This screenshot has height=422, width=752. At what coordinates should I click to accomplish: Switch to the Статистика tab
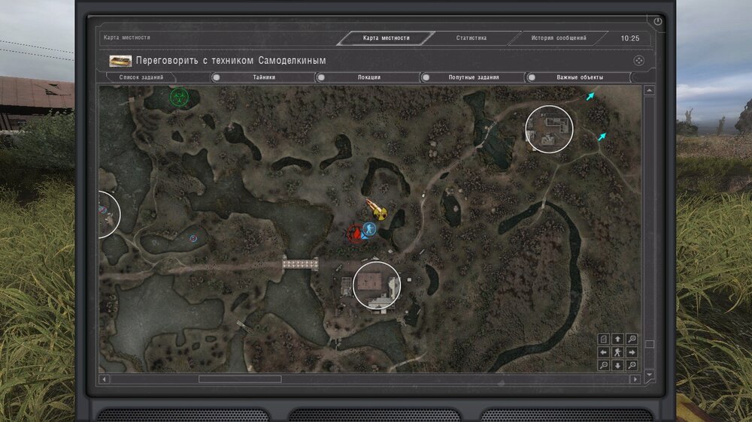(x=471, y=38)
